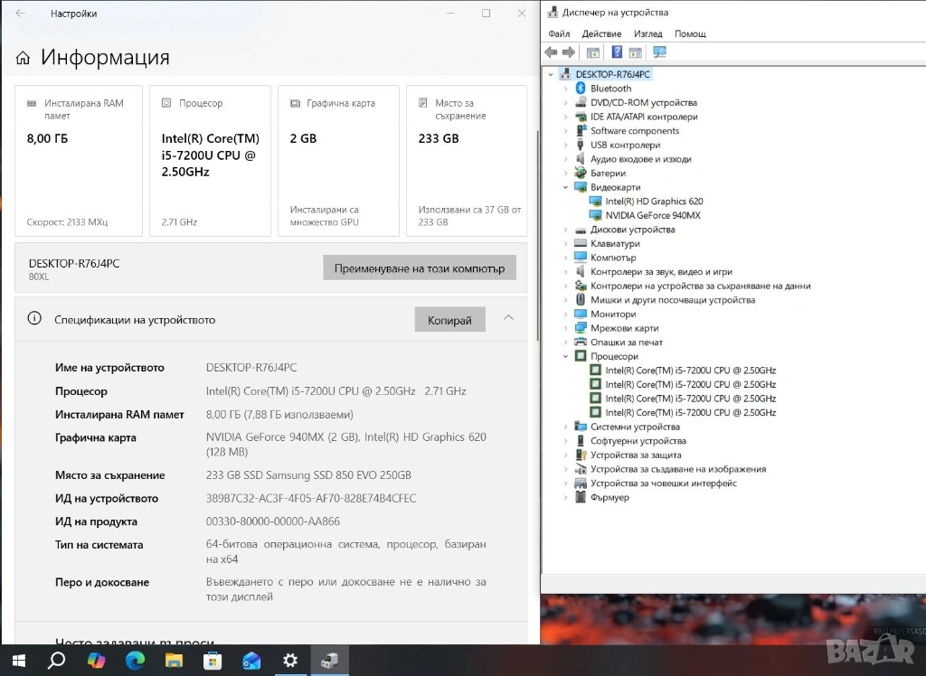Click the Settings home icon beside Информация

click(x=23, y=59)
